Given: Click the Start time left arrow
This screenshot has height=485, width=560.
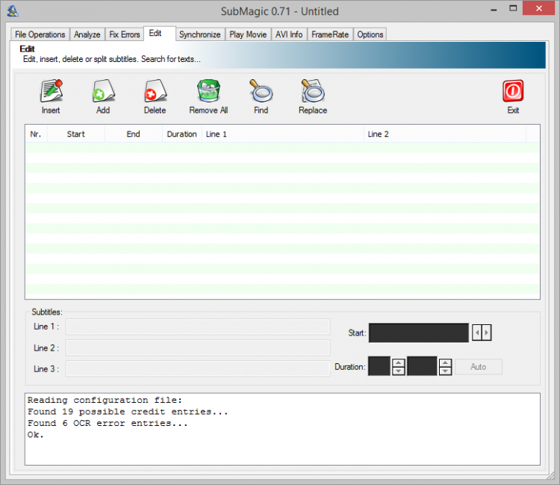Looking at the screenshot, I should click(x=477, y=333).
